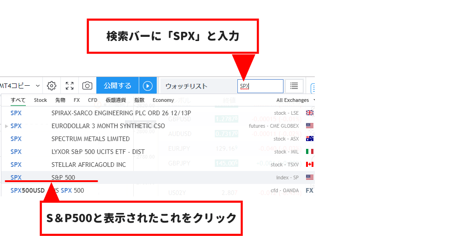Click the ウォッチリスト panel title

click(x=186, y=86)
